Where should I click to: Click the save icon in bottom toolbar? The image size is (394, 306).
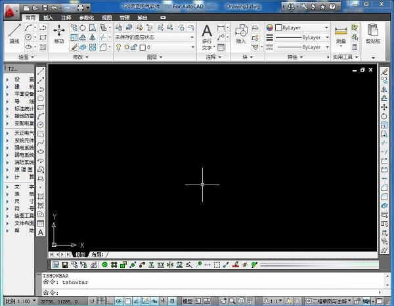click(65, 265)
